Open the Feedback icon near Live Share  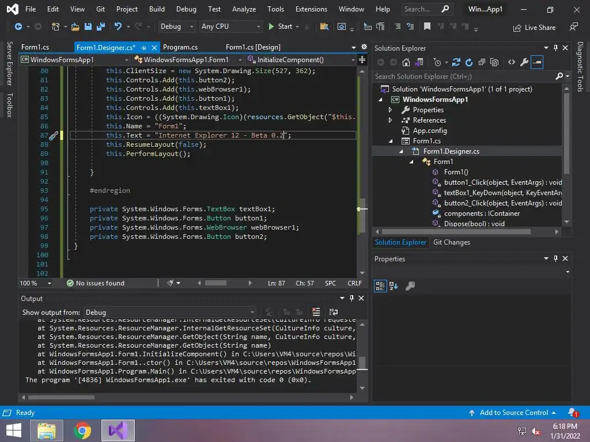pos(574,26)
